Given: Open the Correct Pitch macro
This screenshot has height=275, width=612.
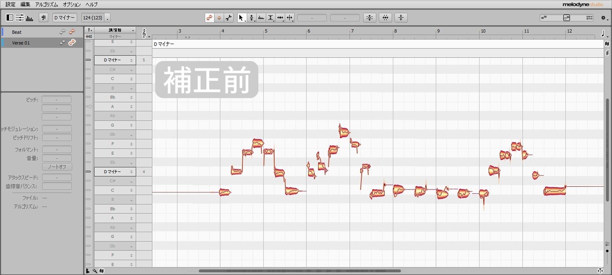Looking at the screenshot, I should pyautogui.click(x=370, y=18).
